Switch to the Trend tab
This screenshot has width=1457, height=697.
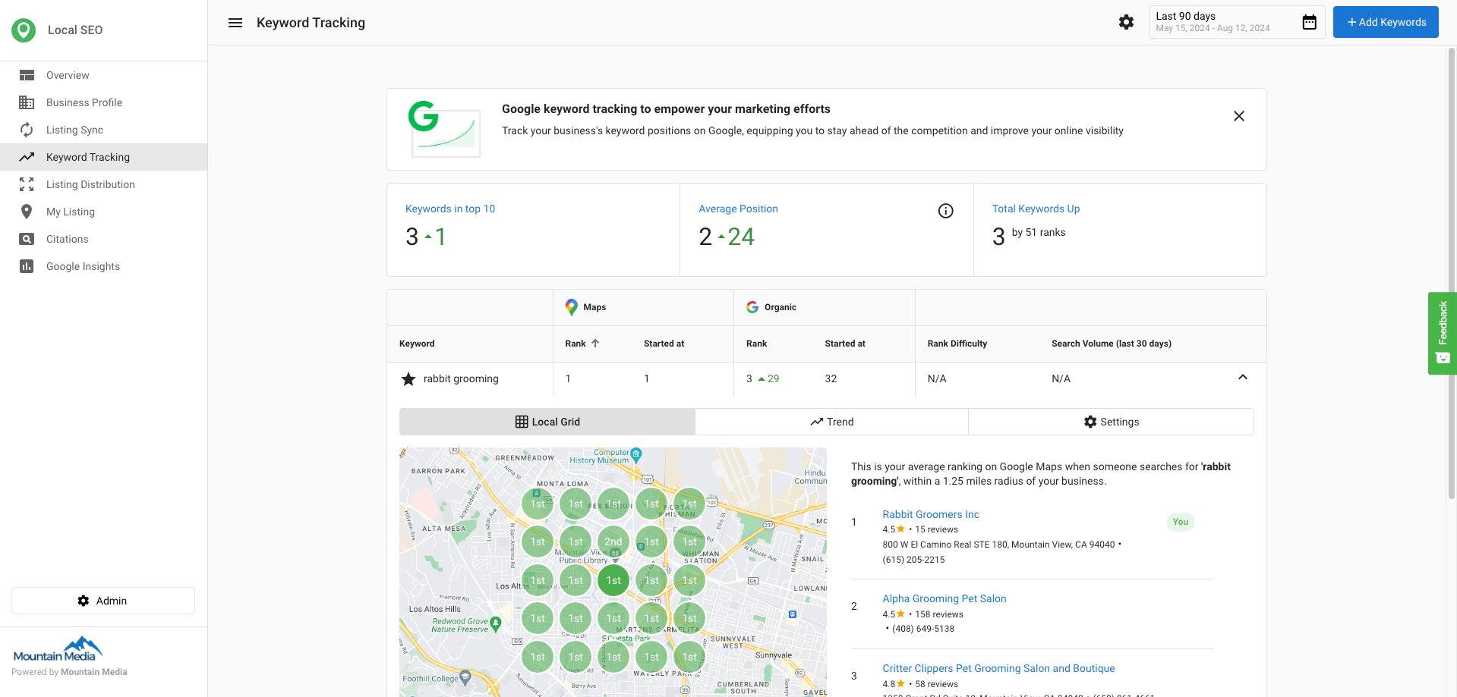[x=831, y=422]
